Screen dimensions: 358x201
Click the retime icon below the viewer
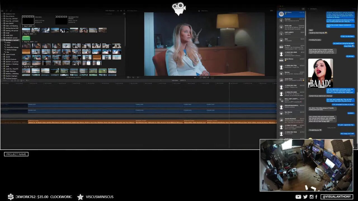click(138, 77)
